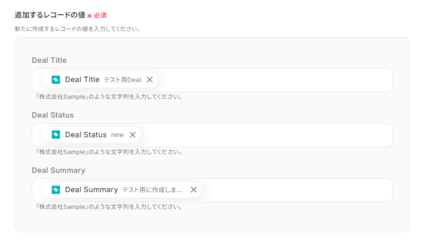Click the "テスト用Deal" value in the chip
The image size is (428, 244).
pyautogui.click(x=123, y=80)
